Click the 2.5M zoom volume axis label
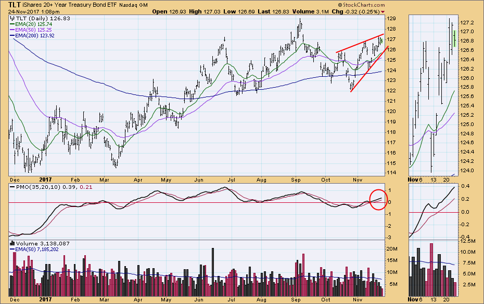Viewport: 484px width, 304px height. (x=469, y=285)
